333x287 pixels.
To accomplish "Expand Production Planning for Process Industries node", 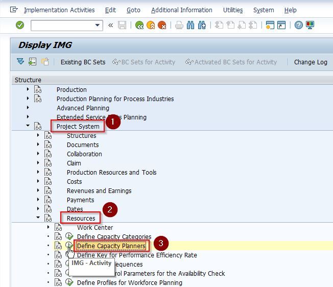I will pyautogui.click(x=28, y=98).
